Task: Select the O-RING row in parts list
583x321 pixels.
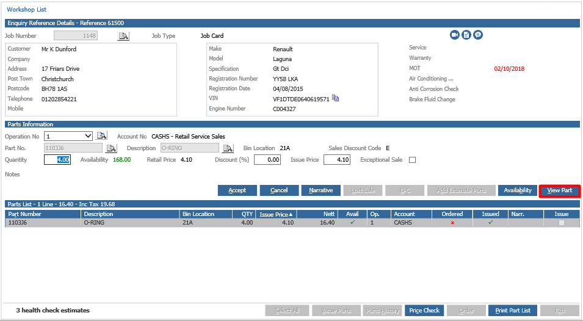Action: click(x=292, y=223)
